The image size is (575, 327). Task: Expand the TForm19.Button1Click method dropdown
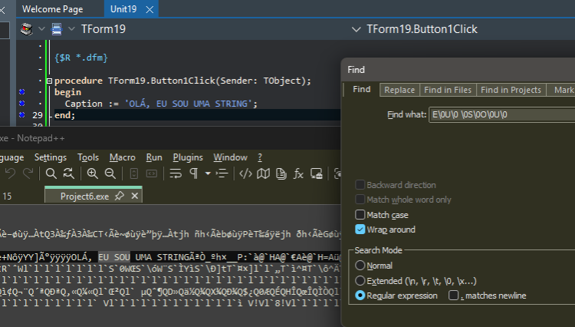tap(356, 29)
